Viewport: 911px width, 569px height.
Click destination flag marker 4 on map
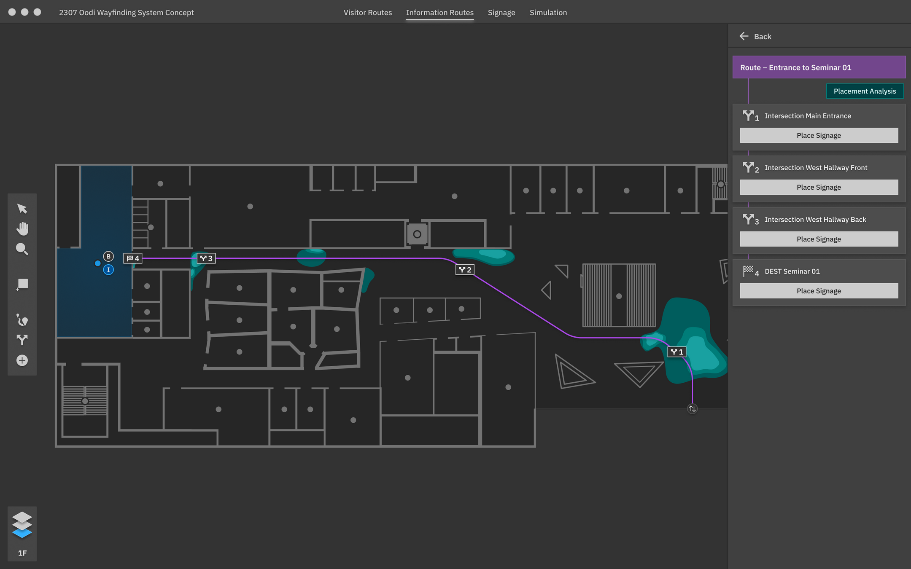click(x=133, y=258)
